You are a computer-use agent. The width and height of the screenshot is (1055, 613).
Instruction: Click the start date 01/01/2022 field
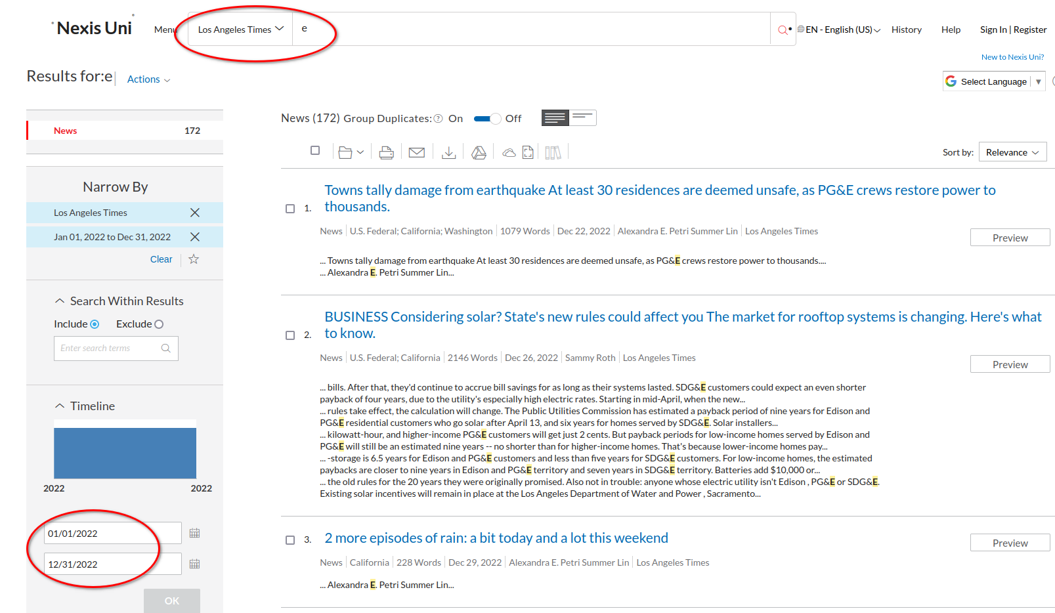click(112, 533)
